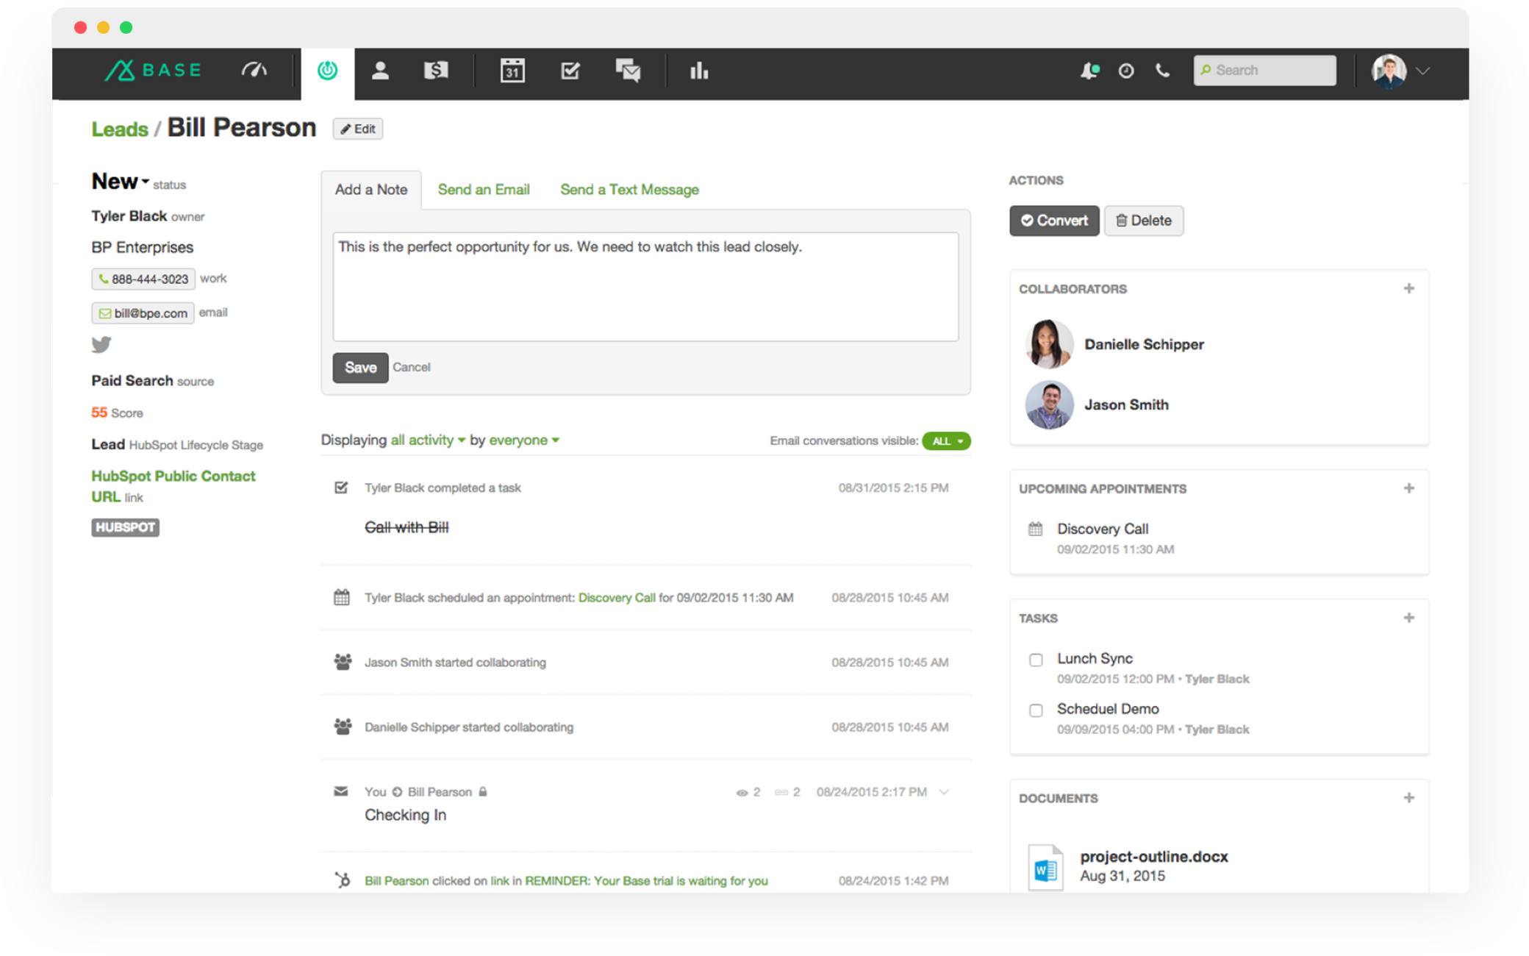1529x956 pixels.
Task: Click the project-outline.docx Word file icon
Action: point(1045,867)
